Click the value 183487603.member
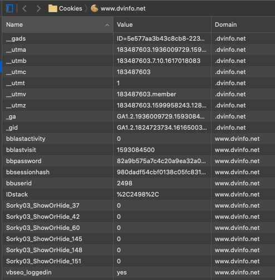Screen dimensions: 275x280 146,94
